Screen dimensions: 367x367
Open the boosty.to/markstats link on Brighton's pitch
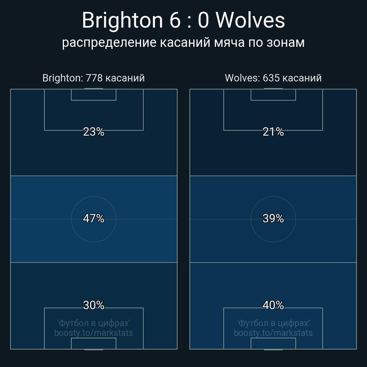pos(94,333)
